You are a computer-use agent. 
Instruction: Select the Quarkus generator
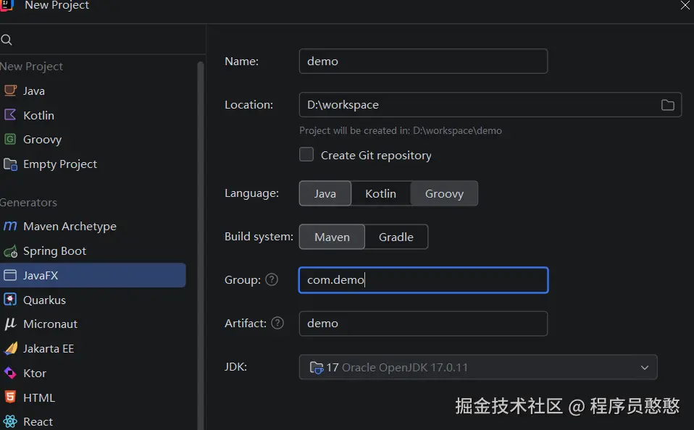[x=93, y=300]
